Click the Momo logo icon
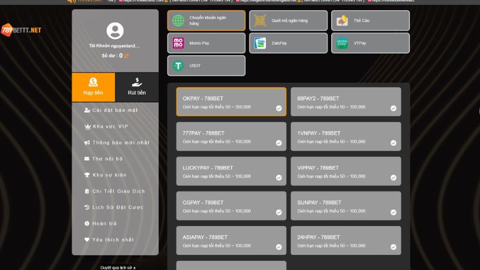Screen dimensions: 480x270 pos(178,43)
